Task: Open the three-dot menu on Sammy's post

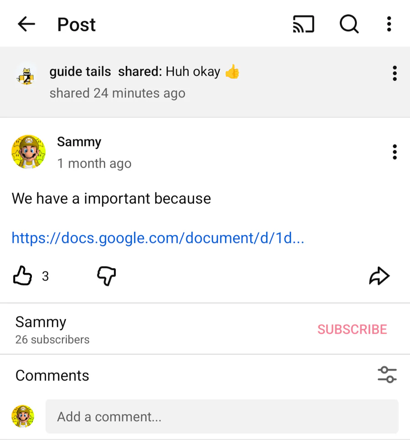Action: tap(395, 152)
